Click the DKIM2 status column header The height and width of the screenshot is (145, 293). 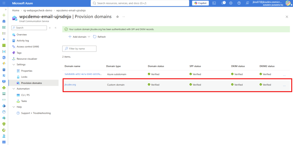(x=267, y=66)
